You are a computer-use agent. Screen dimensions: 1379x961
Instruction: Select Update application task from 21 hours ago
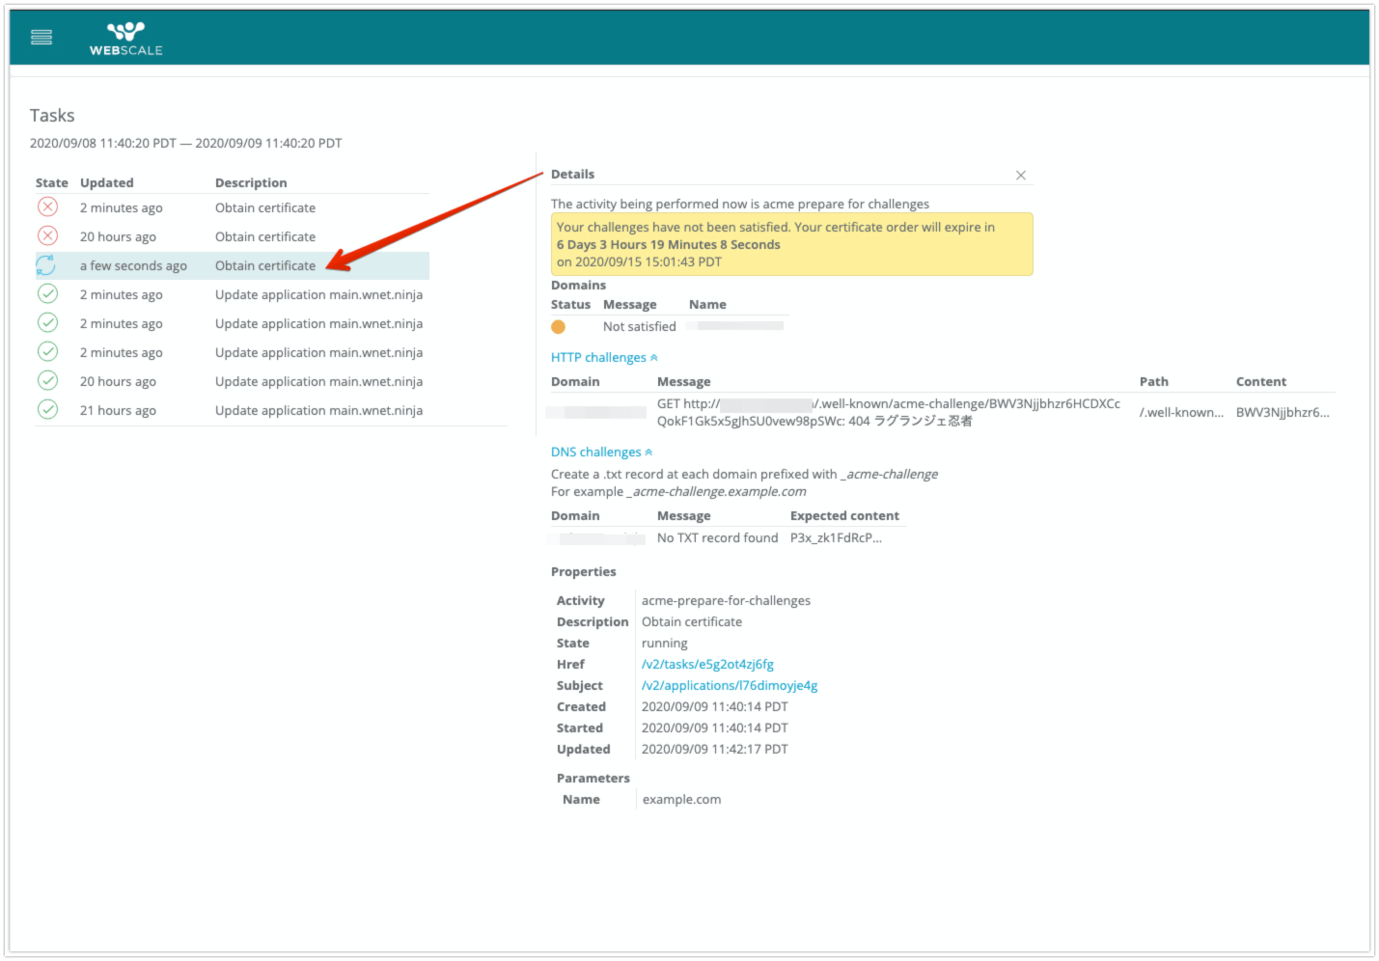point(318,411)
